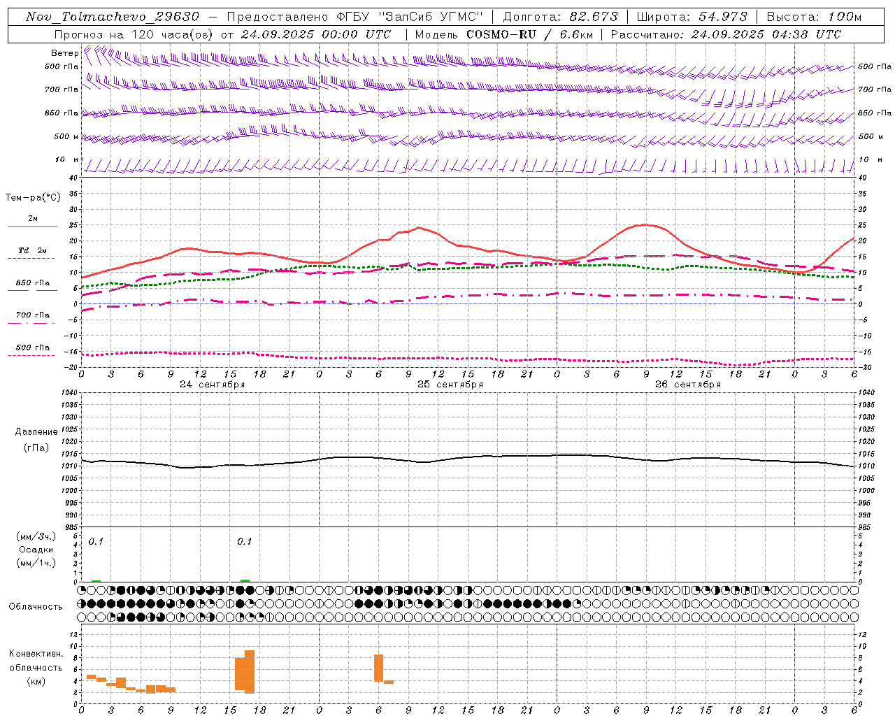Select the Осадки precipitation label
Viewport: 895px width, 716px height.
click(x=36, y=550)
